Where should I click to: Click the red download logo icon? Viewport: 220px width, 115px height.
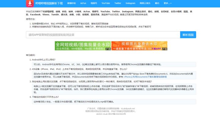point(30,3)
